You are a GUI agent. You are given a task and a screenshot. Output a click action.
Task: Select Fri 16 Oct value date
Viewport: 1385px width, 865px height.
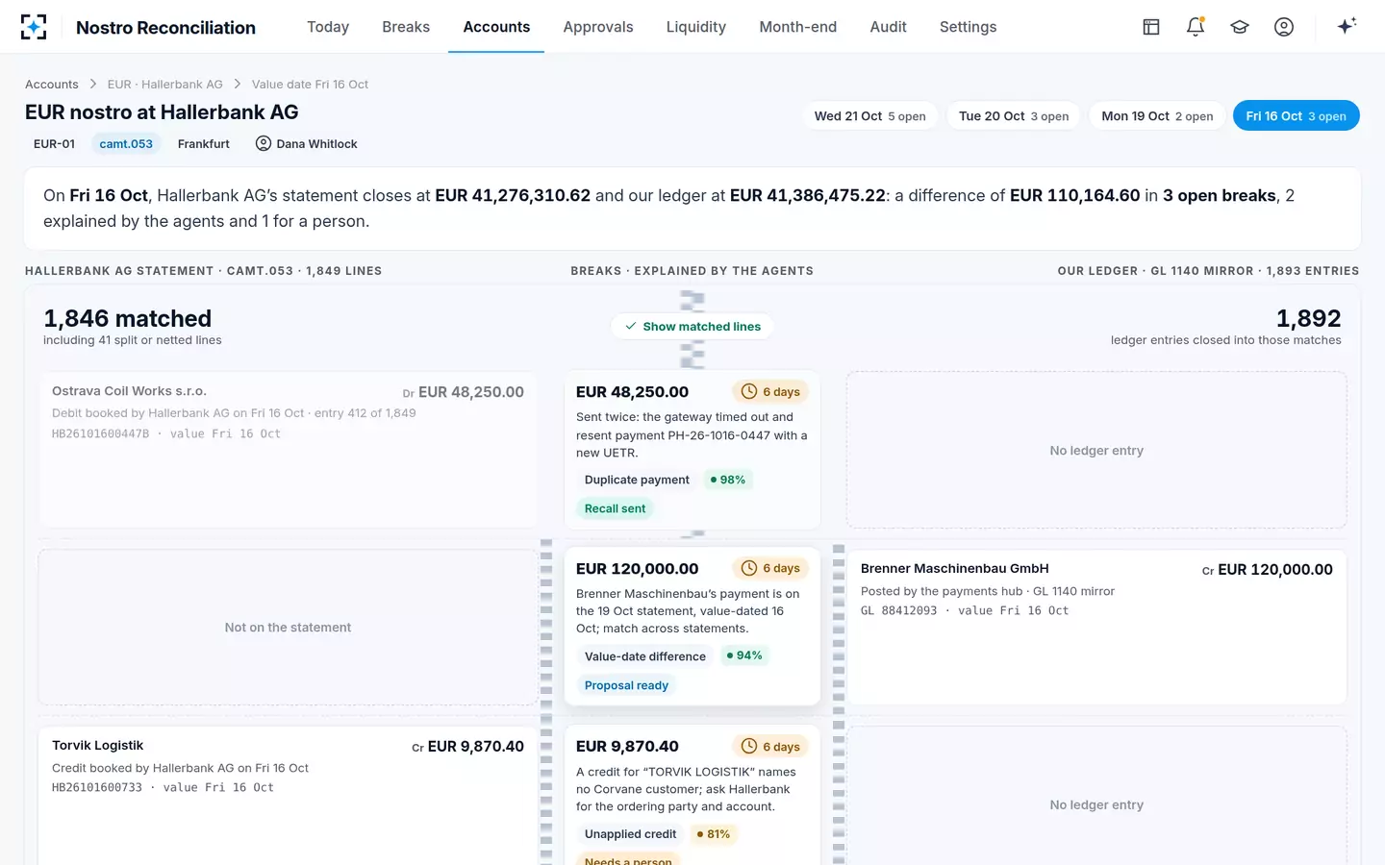click(1296, 115)
